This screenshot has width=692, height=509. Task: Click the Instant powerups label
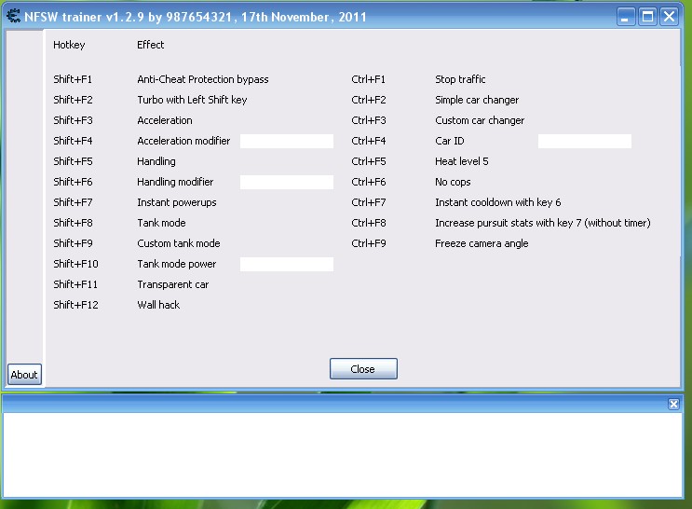(x=177, y=202)
